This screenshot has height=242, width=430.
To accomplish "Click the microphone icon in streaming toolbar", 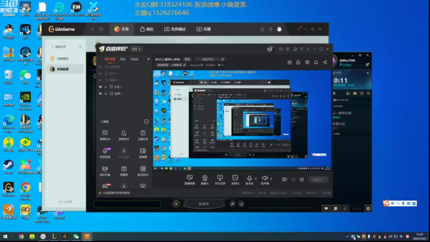I will [x=249, y=180].
